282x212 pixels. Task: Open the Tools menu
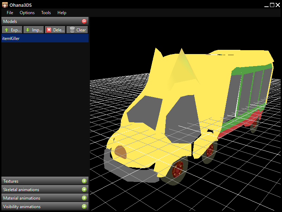pos(46,13)
